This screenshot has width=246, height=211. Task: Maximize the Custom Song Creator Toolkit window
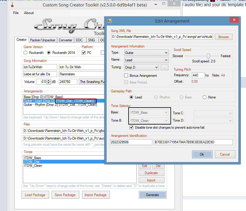(x=164, y=4)
